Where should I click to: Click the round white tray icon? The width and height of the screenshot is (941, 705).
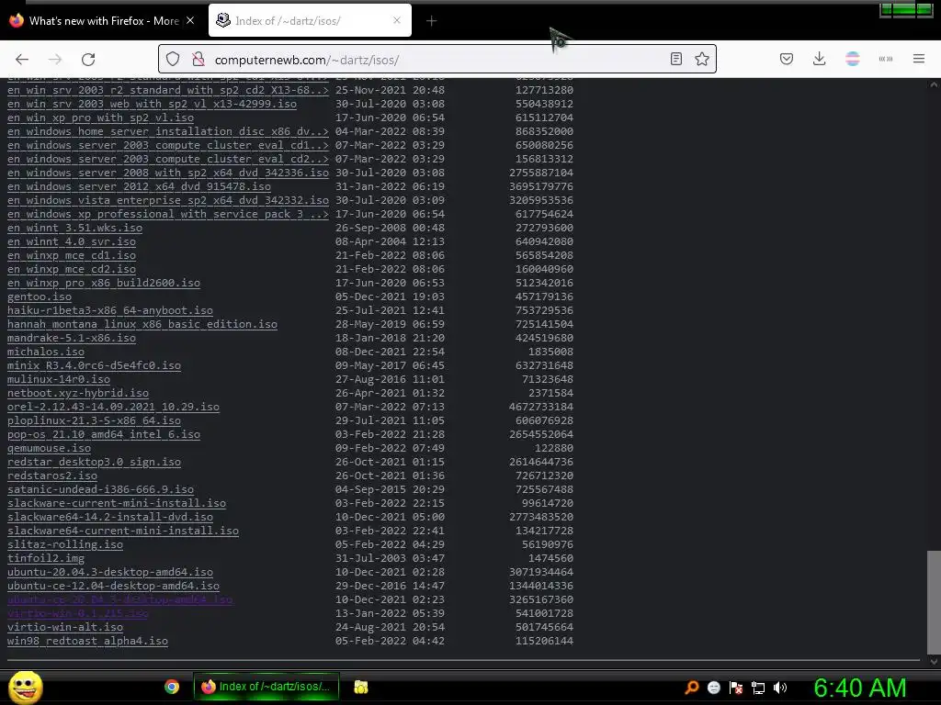click(x=713, y=688)
